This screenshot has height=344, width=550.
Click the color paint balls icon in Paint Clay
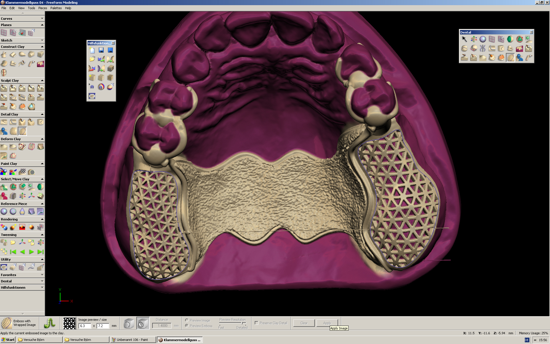4,172
